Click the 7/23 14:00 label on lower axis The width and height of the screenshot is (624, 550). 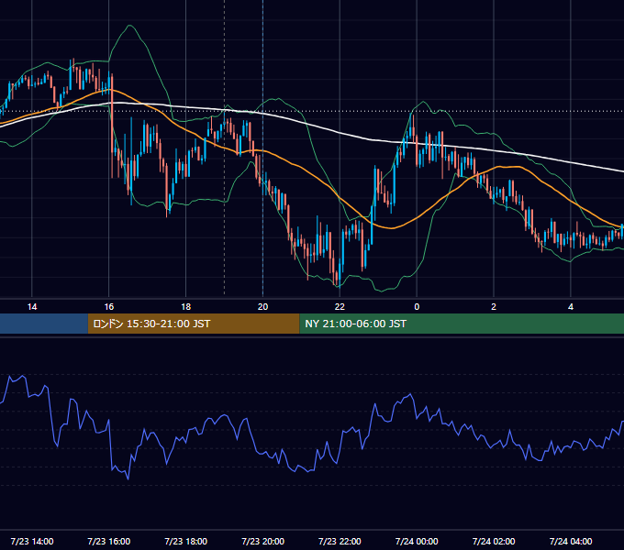tap(32, 541)
